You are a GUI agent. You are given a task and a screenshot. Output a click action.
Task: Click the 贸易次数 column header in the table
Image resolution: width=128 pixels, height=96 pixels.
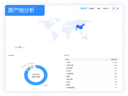pyautogui.click(x=114, y=59)
